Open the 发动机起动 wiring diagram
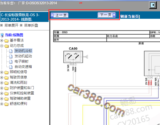 click(23, 56)
